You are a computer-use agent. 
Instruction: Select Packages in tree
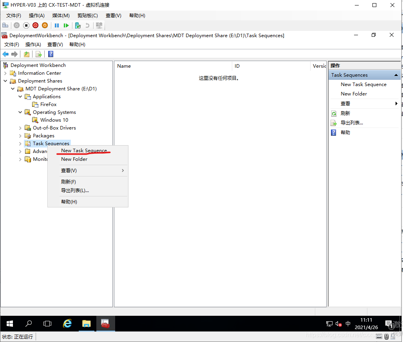[x=43, y=136]
